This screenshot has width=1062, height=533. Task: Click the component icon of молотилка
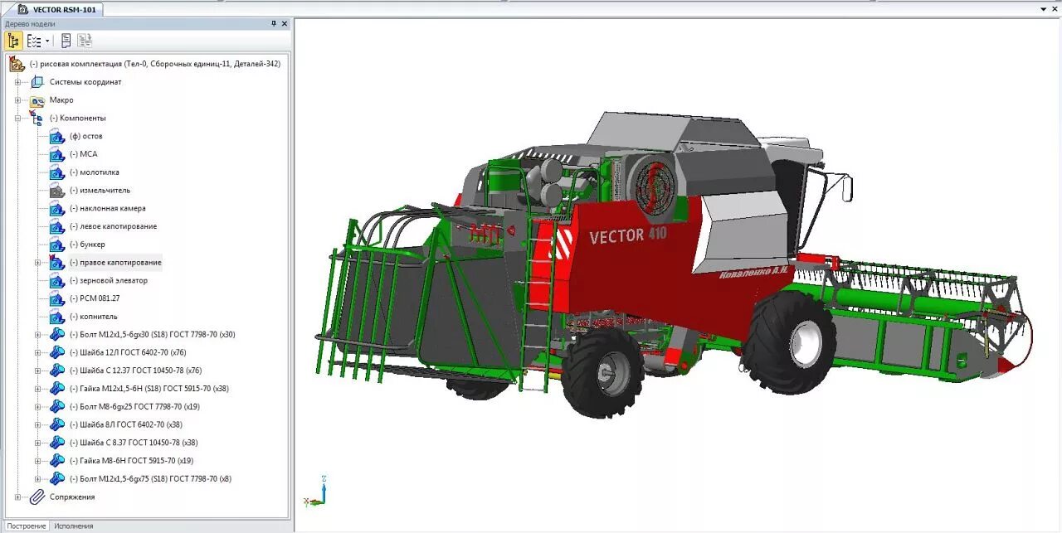[57, 172]
